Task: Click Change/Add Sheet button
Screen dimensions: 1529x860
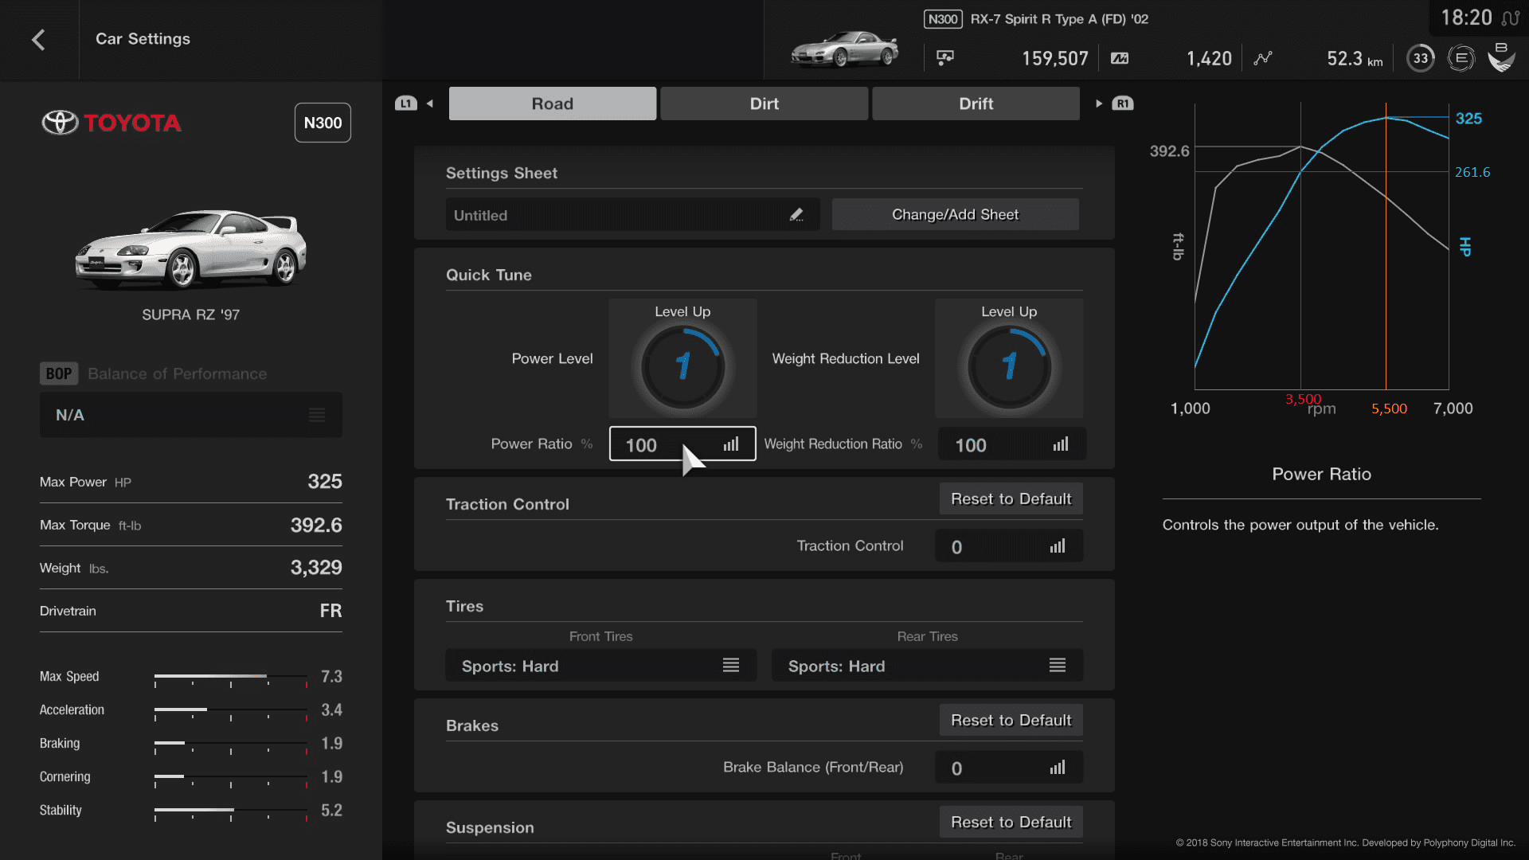Action: (x=955, y=214)
